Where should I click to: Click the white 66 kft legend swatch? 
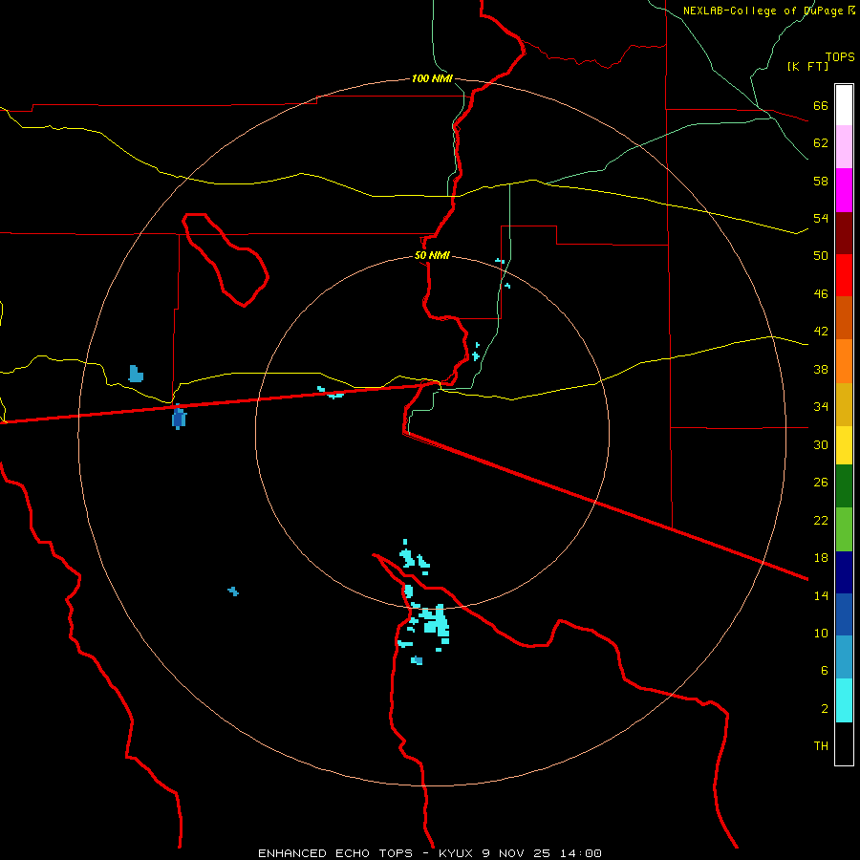tap(844, 105)
